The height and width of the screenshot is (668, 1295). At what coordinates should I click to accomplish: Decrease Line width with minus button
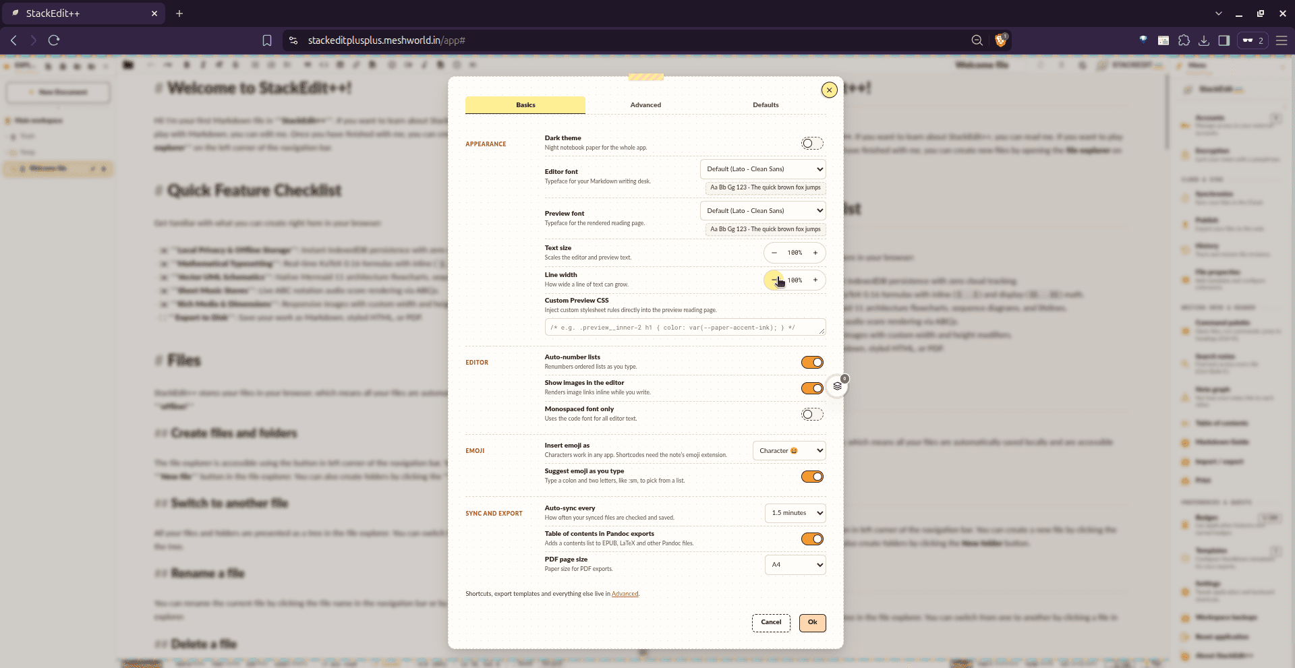[x=774, y=280]
